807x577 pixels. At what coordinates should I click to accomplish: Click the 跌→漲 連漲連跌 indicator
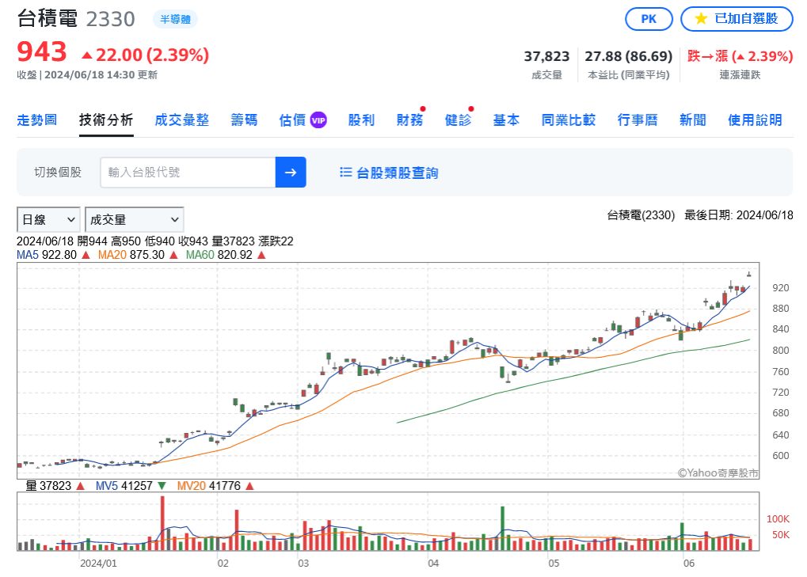pyautogui.click(x=740, y=56)
